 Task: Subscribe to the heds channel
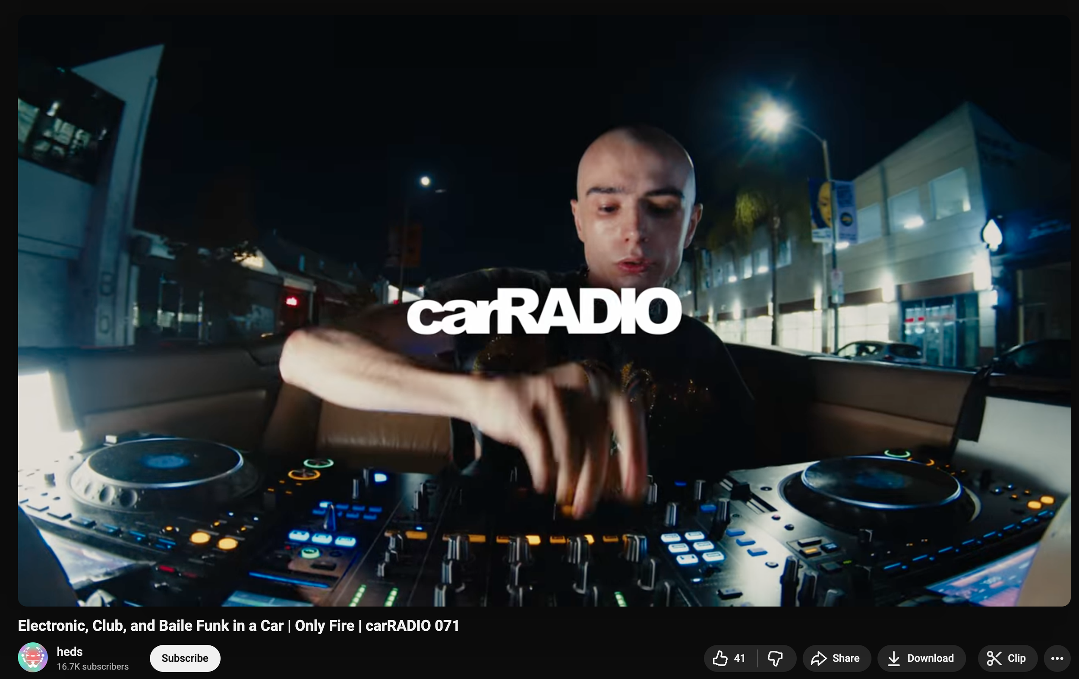(x=185, y=658)
